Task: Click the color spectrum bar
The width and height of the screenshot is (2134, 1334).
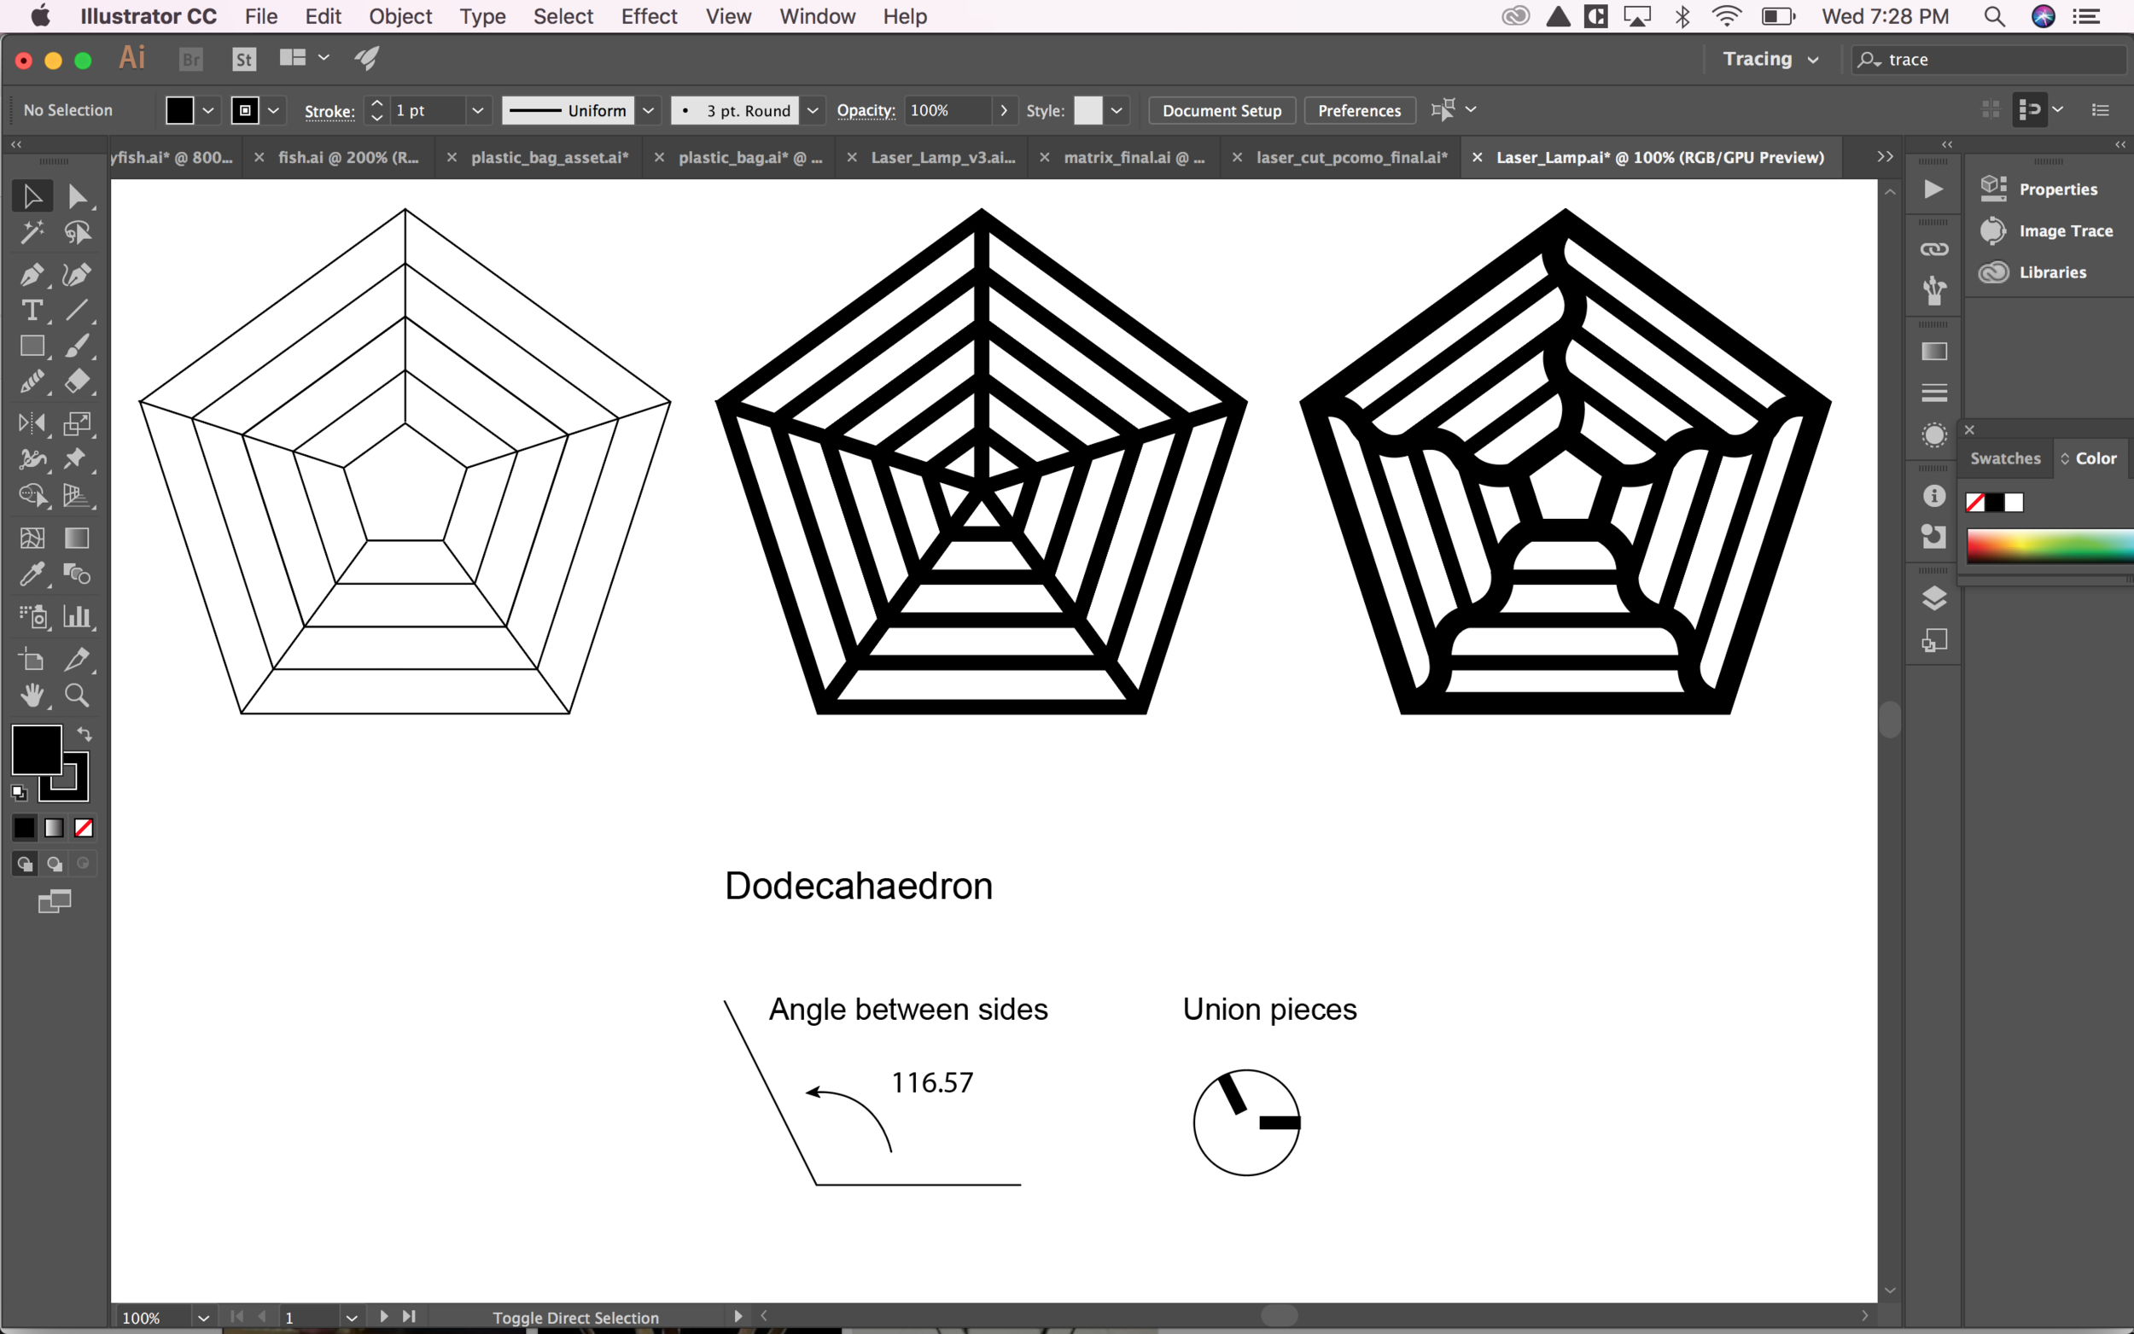Action: coord(2049,545)
